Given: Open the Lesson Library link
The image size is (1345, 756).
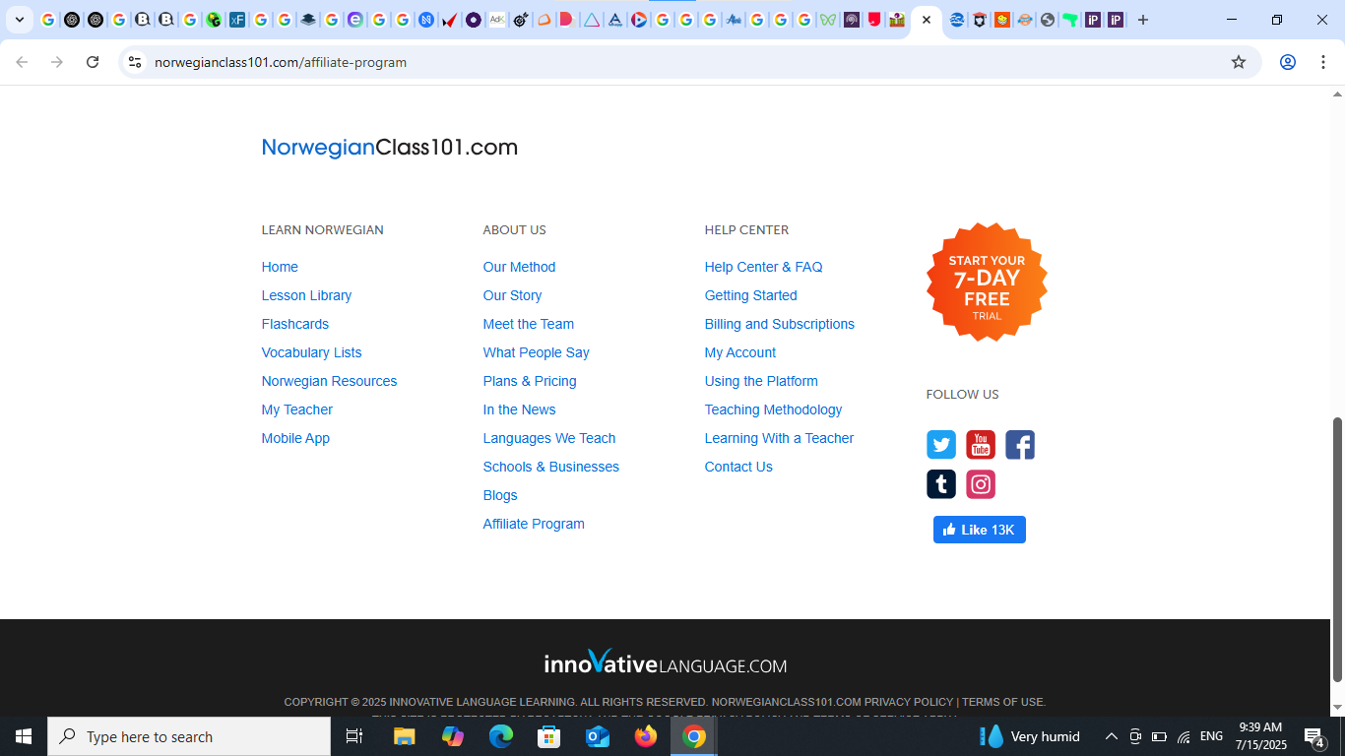Looking at the screenshot, I should tap(306, 295).
